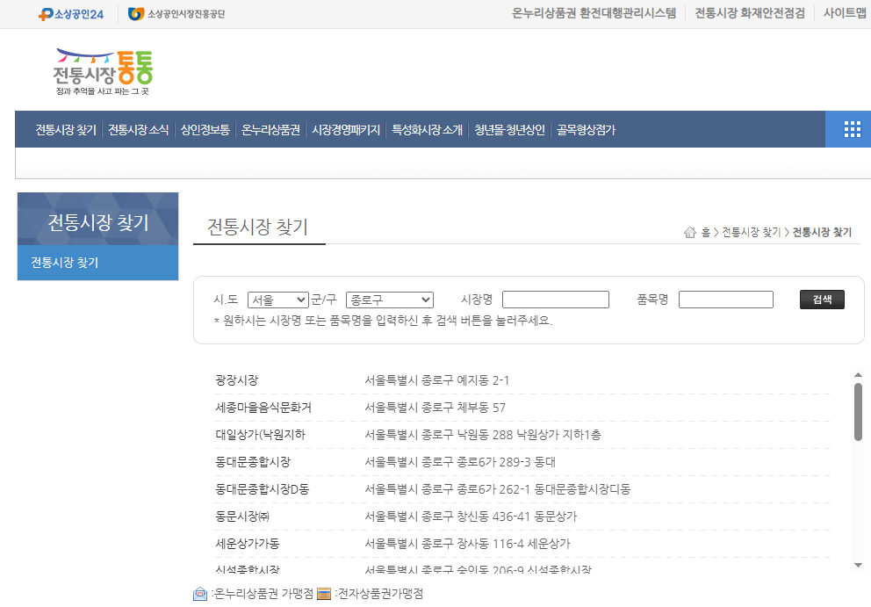Click the 검색 search button

[822, 300]
